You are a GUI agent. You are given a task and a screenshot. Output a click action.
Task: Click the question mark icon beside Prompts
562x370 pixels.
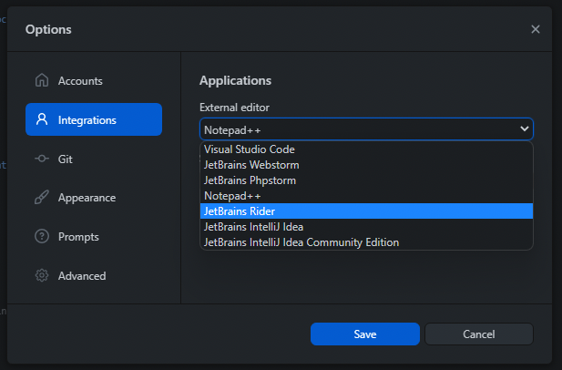42,237
